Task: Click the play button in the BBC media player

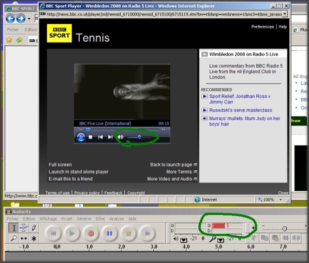Action: click(x=81, y=137)
